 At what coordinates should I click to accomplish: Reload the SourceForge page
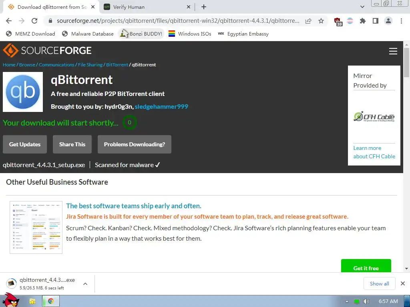[x=34, y=21]
